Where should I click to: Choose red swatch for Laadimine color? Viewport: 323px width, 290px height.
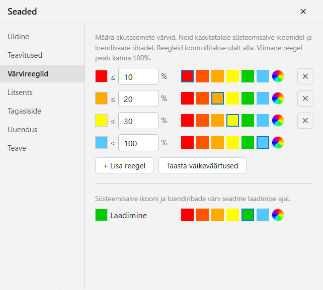click(x=187, y=215)
